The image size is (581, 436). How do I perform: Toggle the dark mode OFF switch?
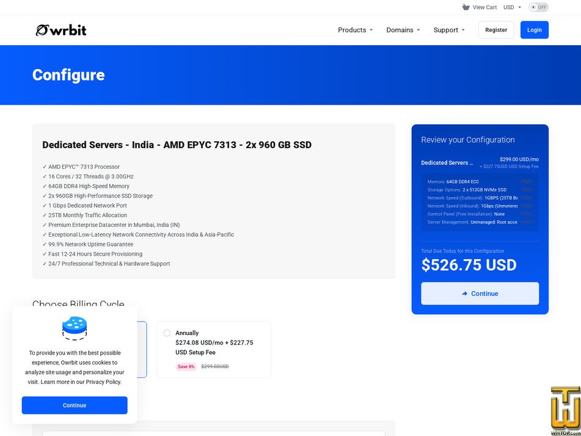pos(538,7)
